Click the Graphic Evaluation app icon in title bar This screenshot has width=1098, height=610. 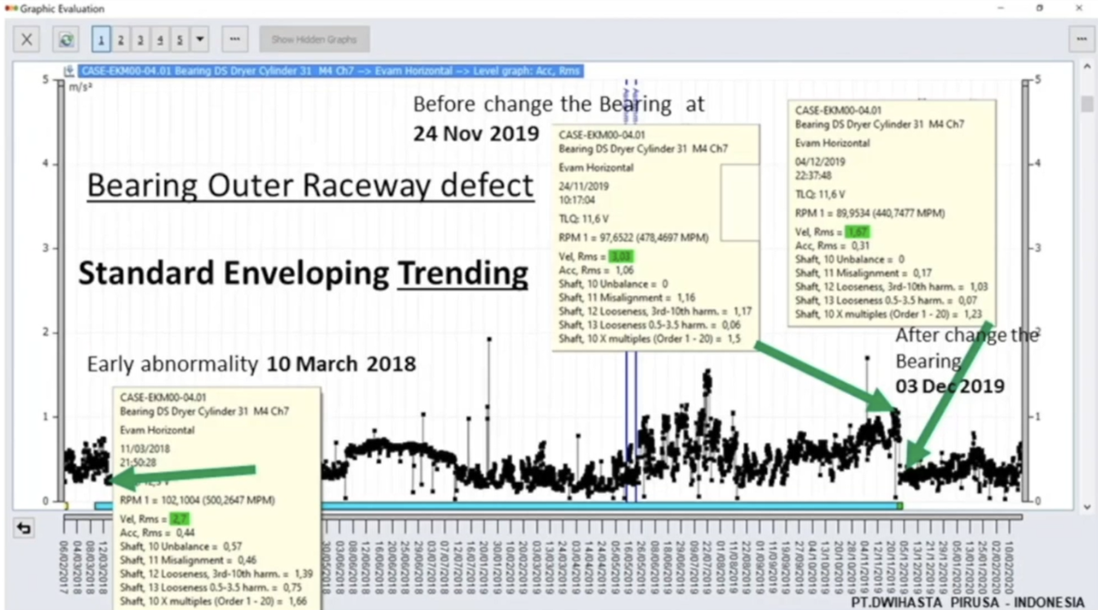(11, 8)
